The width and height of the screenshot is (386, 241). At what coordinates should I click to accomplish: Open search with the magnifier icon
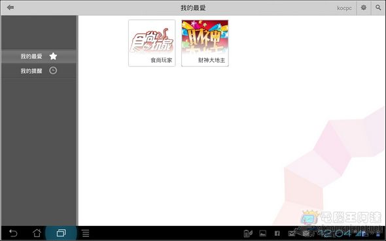(378, 8)
